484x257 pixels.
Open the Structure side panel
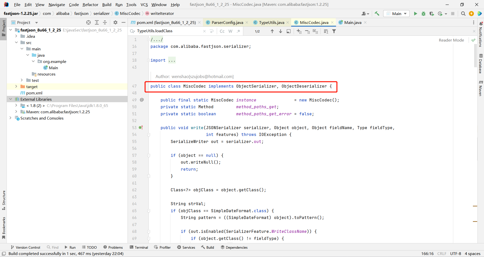4,200
